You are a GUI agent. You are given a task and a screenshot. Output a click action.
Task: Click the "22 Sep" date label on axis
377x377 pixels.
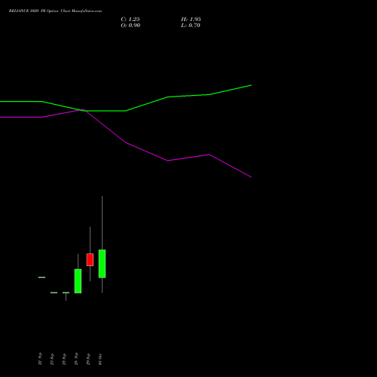point(40,359)
